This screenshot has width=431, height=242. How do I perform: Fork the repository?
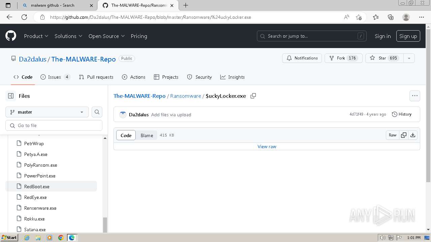(x=343, y=58)
